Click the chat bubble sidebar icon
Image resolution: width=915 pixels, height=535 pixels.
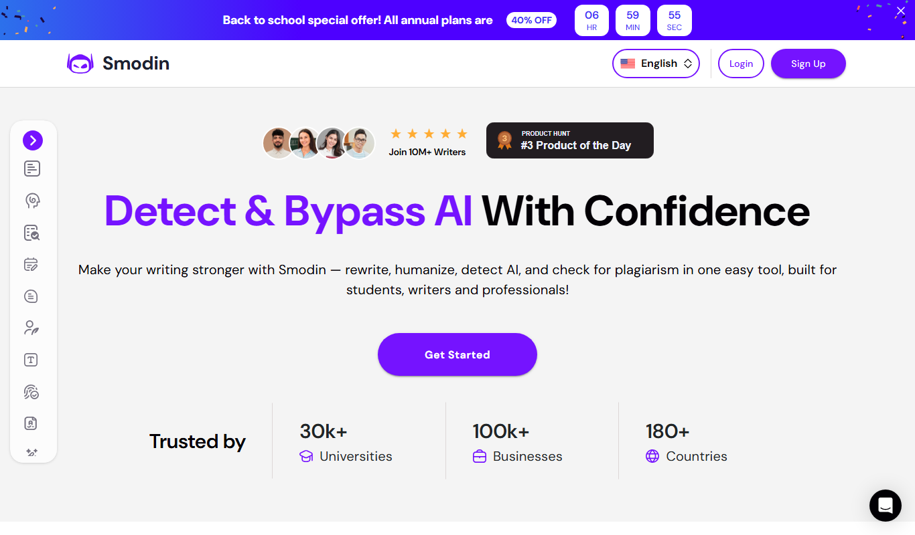point(31,296)
